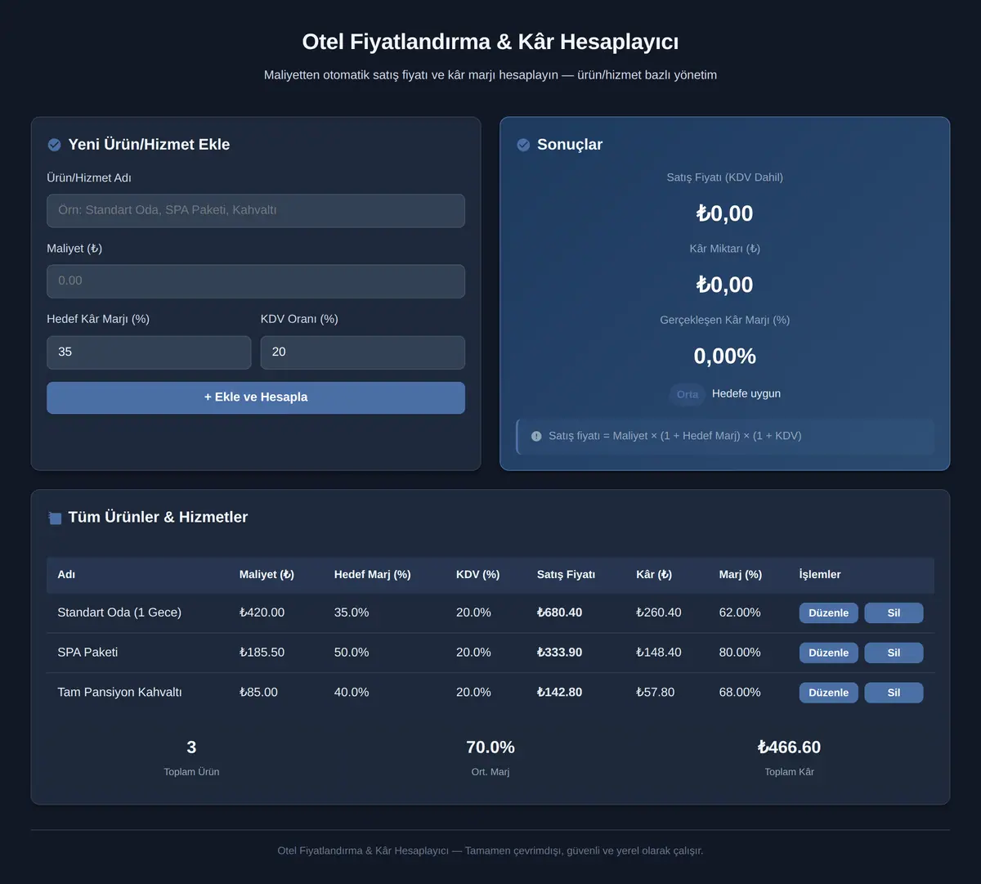981x884 pixels.
Task: Click the Satış fiyatı formula note text
Action: 674,436
